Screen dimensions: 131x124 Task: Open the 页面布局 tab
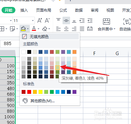(x=44, y=10)
